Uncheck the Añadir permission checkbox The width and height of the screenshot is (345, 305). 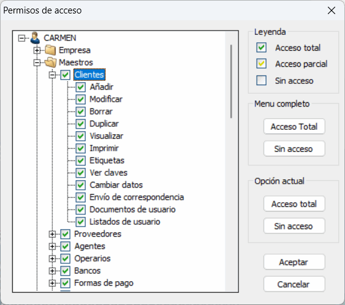[80, 87]
